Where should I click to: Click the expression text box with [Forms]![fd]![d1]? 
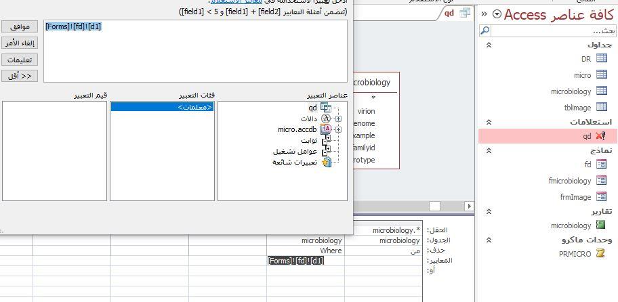tap(195, 51)
